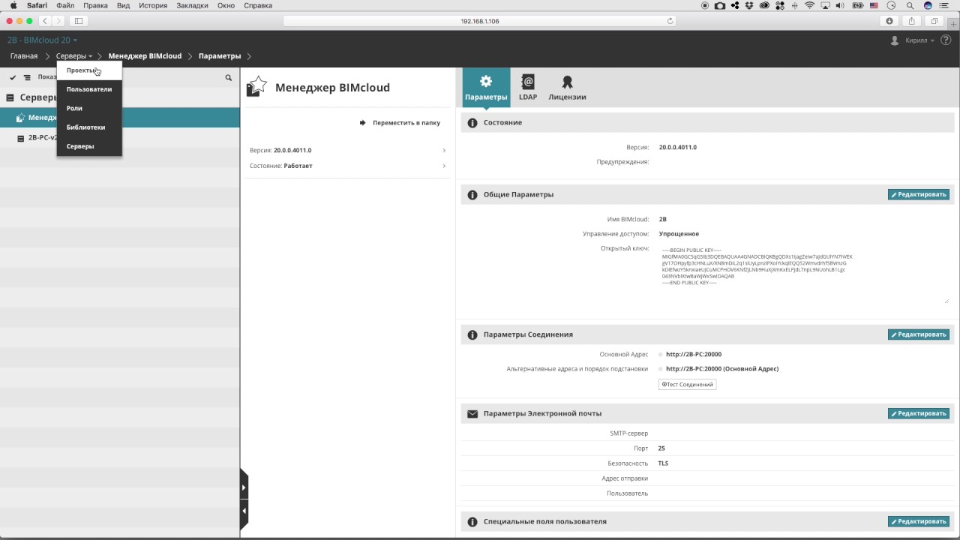
Task: Click the info icon next to Состояние
Action: 472,123
